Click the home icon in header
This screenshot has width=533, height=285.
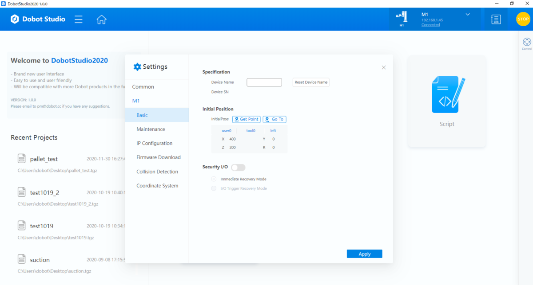[x=101, y=20]
